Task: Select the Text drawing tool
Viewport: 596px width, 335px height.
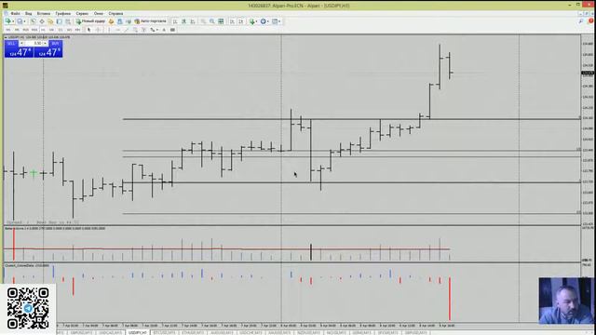Action: point(164,30)
